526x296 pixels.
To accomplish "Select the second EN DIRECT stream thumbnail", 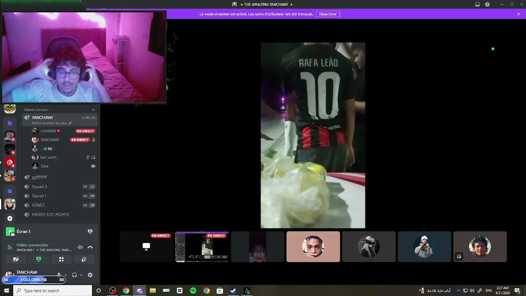I will (x=202, y=247).
